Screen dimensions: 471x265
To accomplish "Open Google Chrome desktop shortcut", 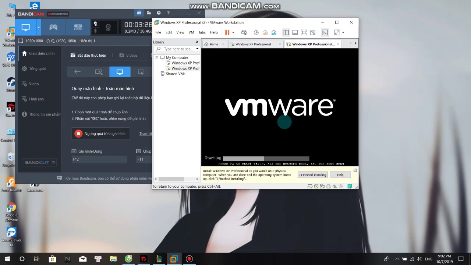I will [x=11, y=212].
